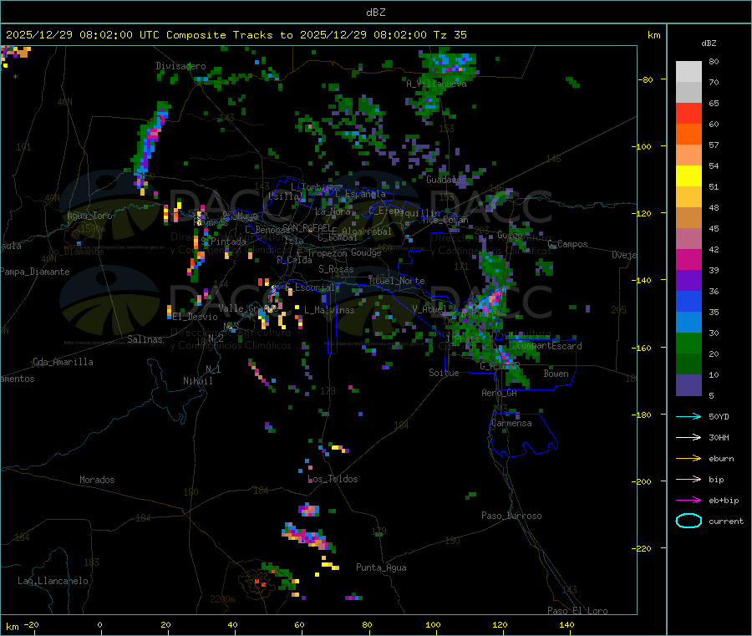This screenshot has height=636, width=752.
Task: Click the Morados map label
Action: click(x=97, y=480)
